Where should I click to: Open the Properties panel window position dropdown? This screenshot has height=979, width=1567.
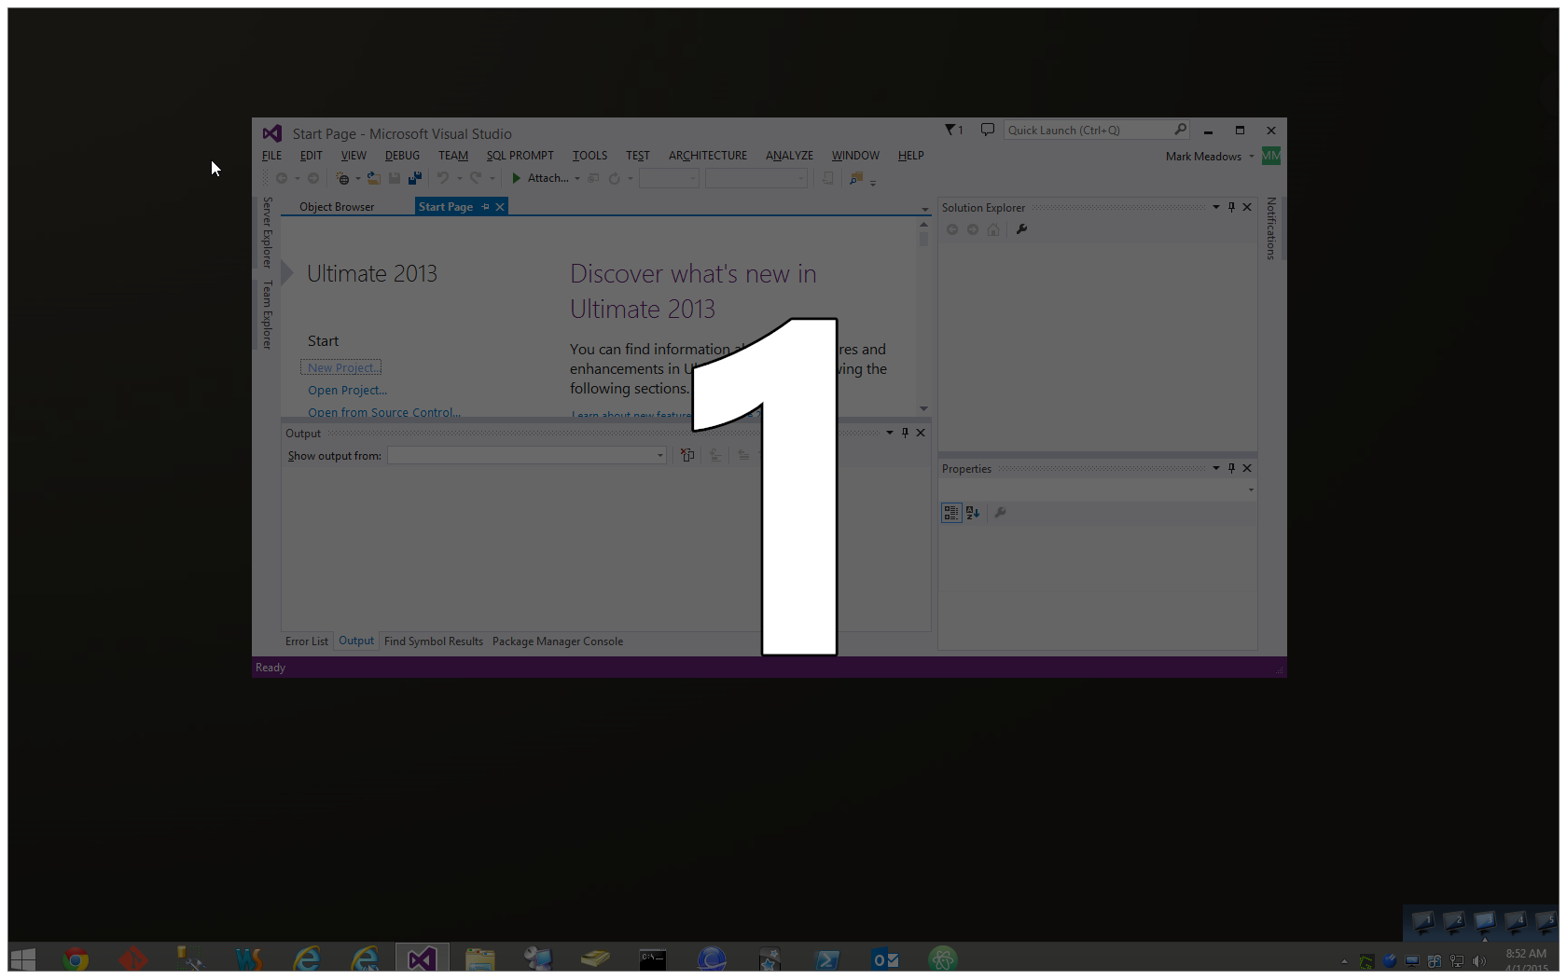click(1216, 468)
